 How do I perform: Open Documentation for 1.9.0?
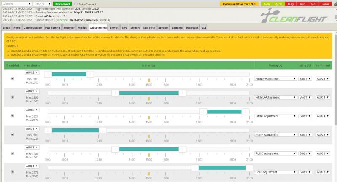[239, 4]
